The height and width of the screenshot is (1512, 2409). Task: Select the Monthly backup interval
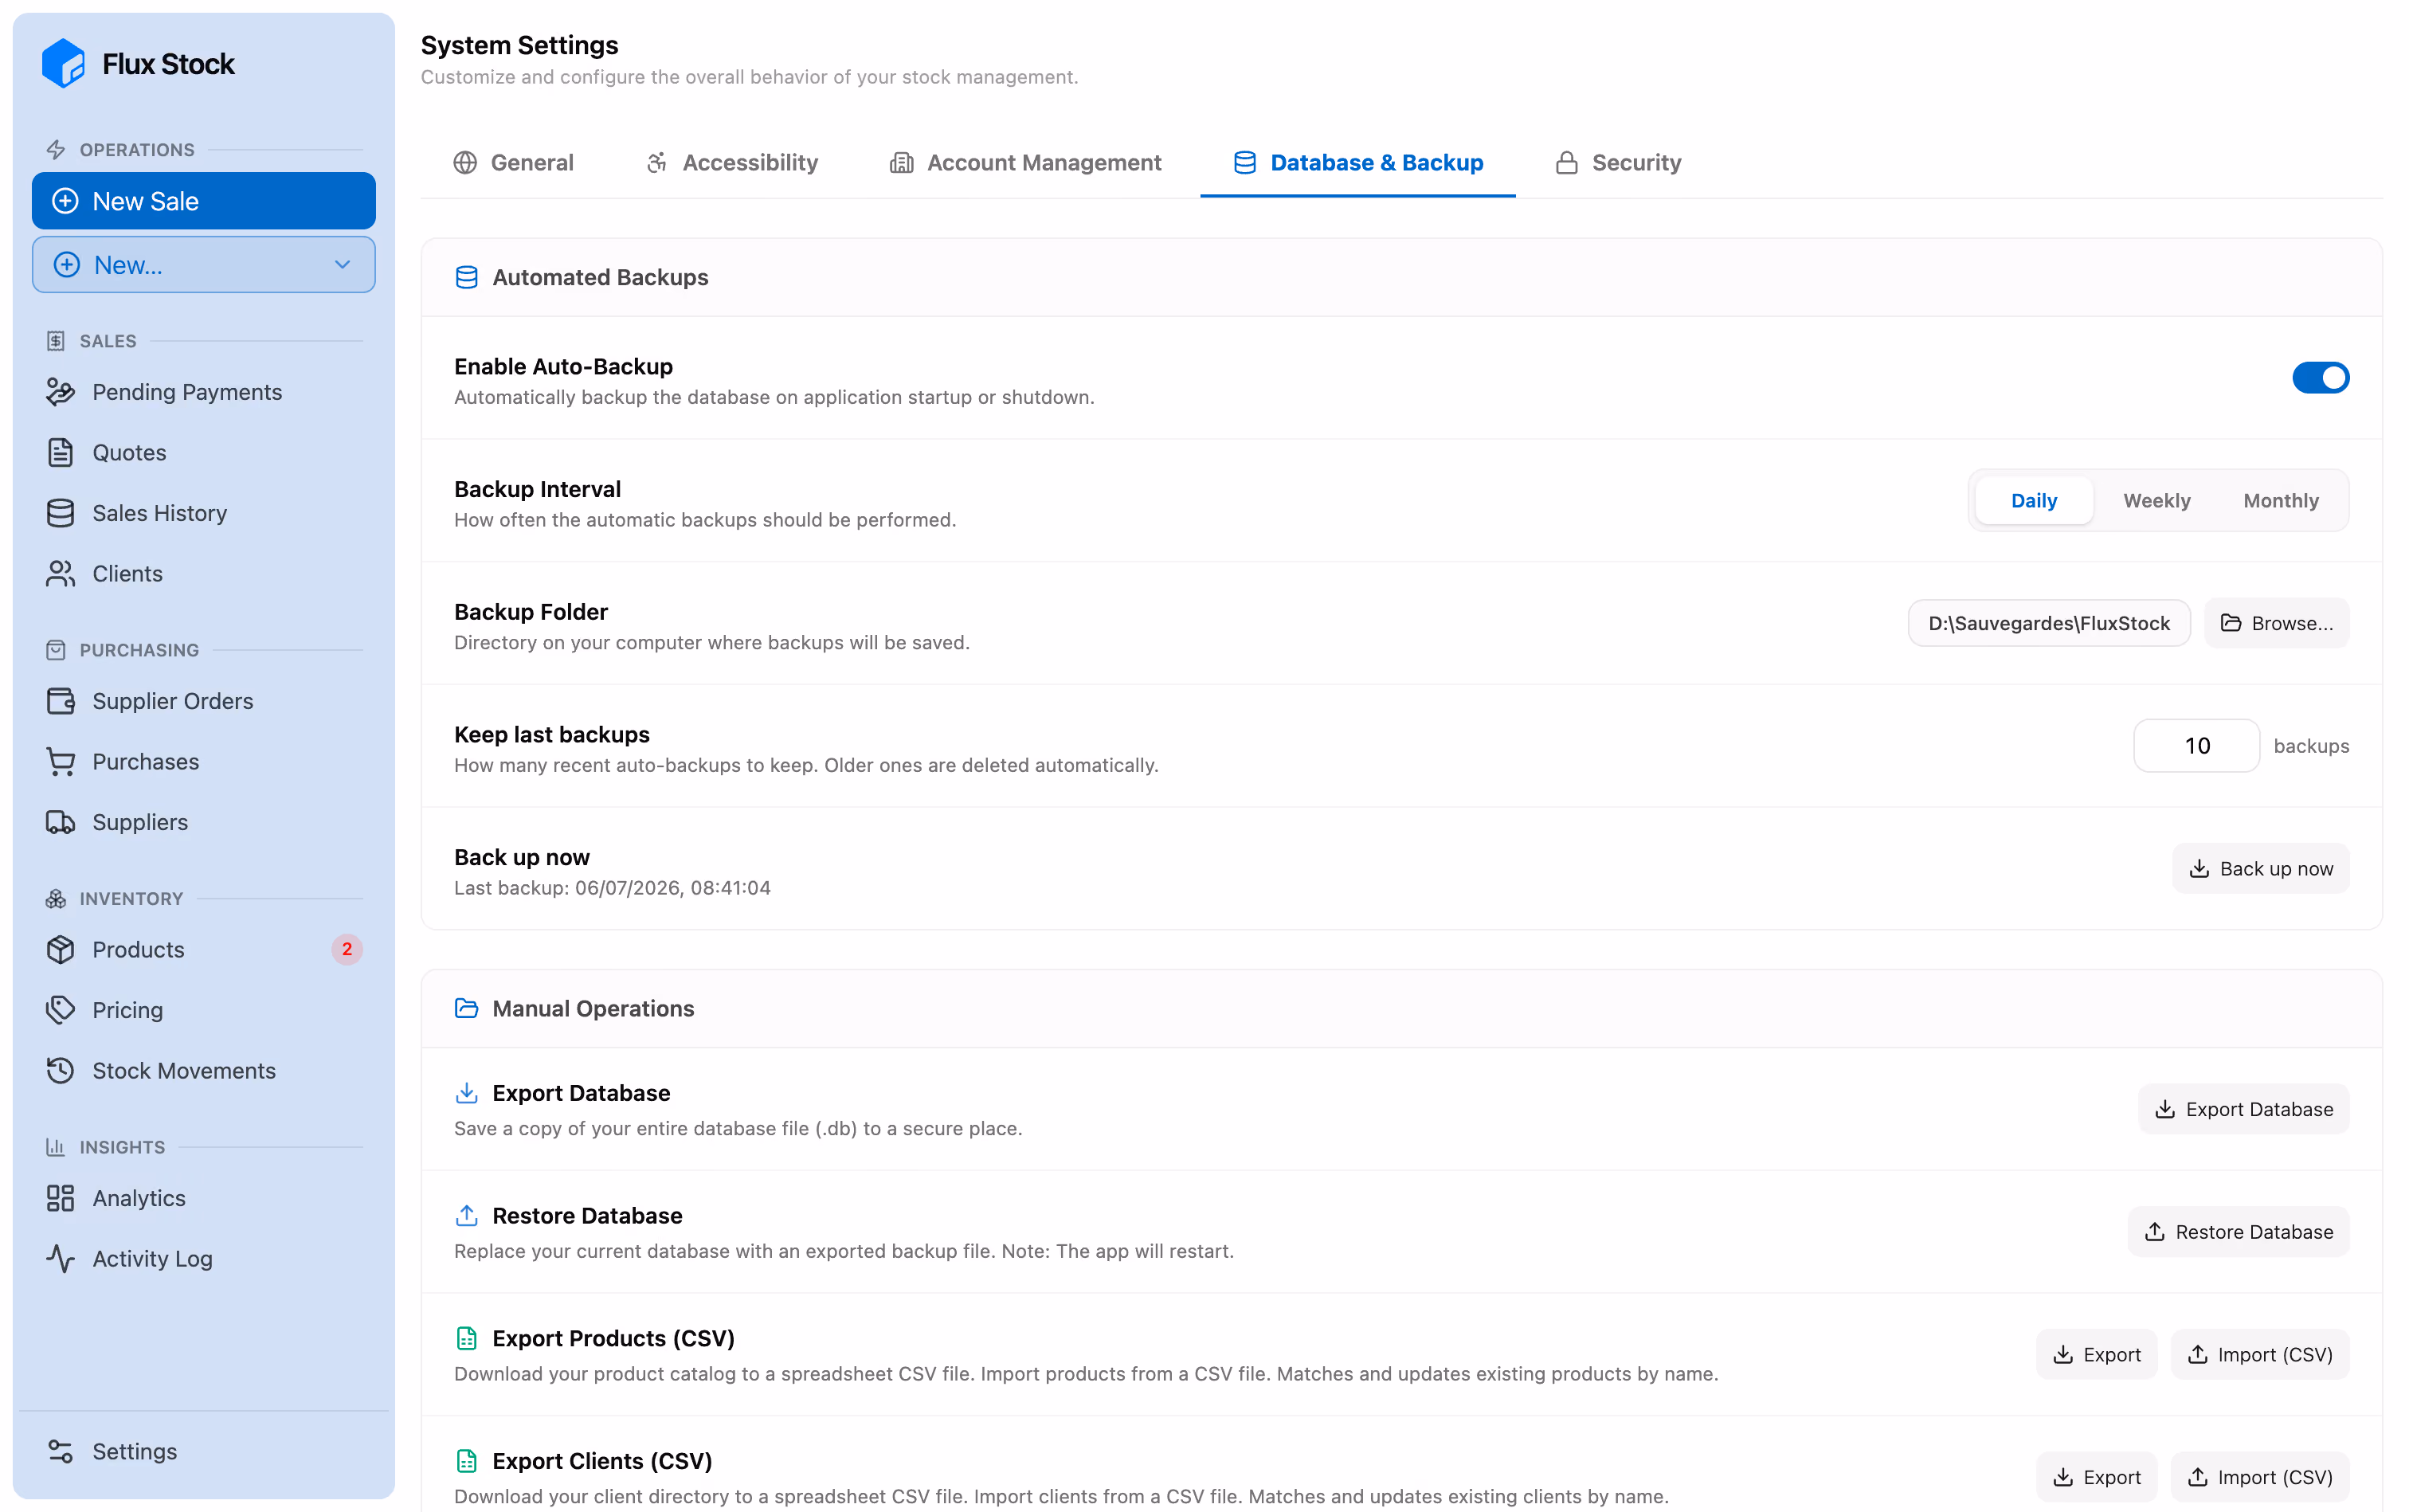2280,501
